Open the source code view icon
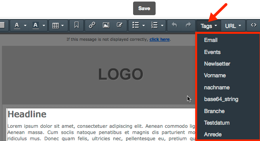Image resolution: width=260 pixels, height=141 pixels. [254, 25]
